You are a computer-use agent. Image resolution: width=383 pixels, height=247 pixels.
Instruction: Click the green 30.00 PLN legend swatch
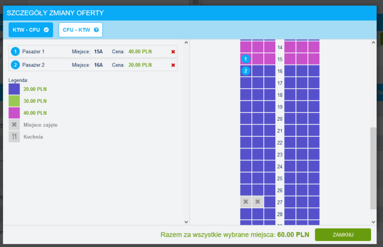[x=14, y=101]
